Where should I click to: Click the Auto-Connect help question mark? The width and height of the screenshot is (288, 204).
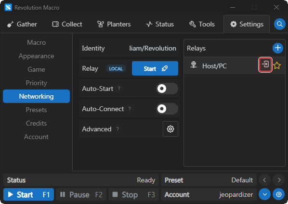click(130, 109)
